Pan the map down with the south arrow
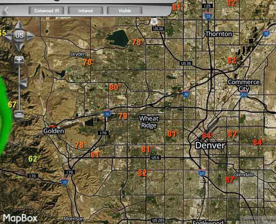276x224 pixels. pyautogui.click(x=19, y=46)
